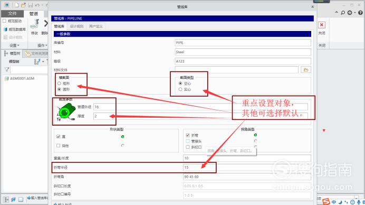The height and width of the screenshot is (205, 365).
Task: Switch to the 模型树 navigator tab
Action: (x=12, y=54)
